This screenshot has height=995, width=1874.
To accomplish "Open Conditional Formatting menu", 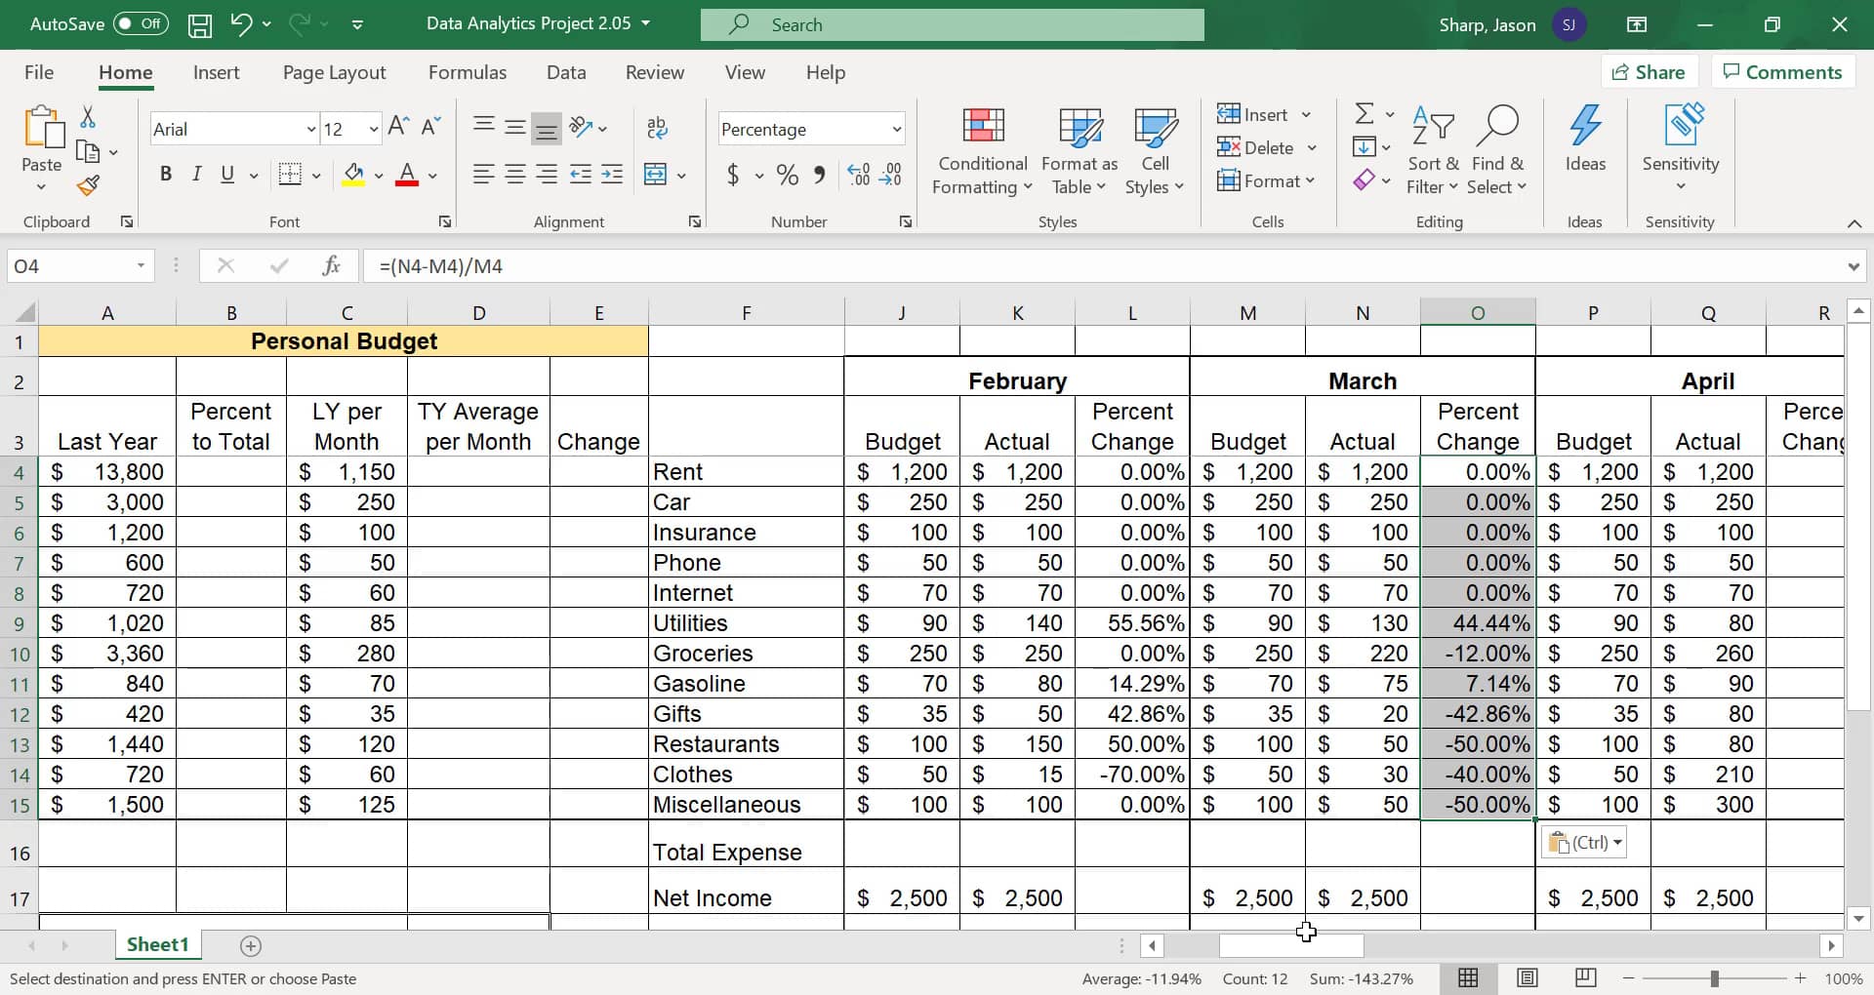I will point(982,151).
